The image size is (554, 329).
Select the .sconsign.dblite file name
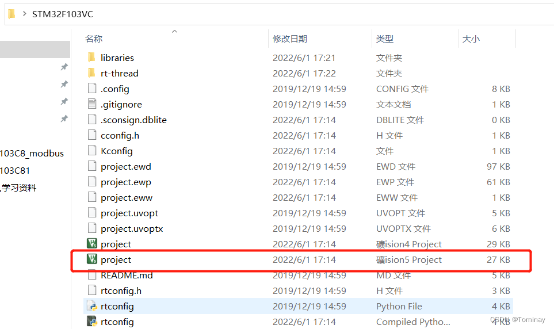(133, 120)
